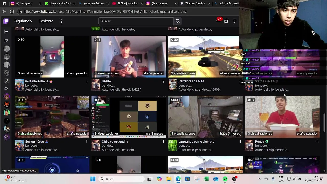Open options menu for Soy un héroe clip
Viewport: 327px width, 184px height.
[x=87, y=142]
